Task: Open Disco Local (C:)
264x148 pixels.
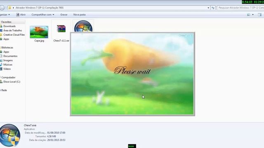Action: [12, 82]
